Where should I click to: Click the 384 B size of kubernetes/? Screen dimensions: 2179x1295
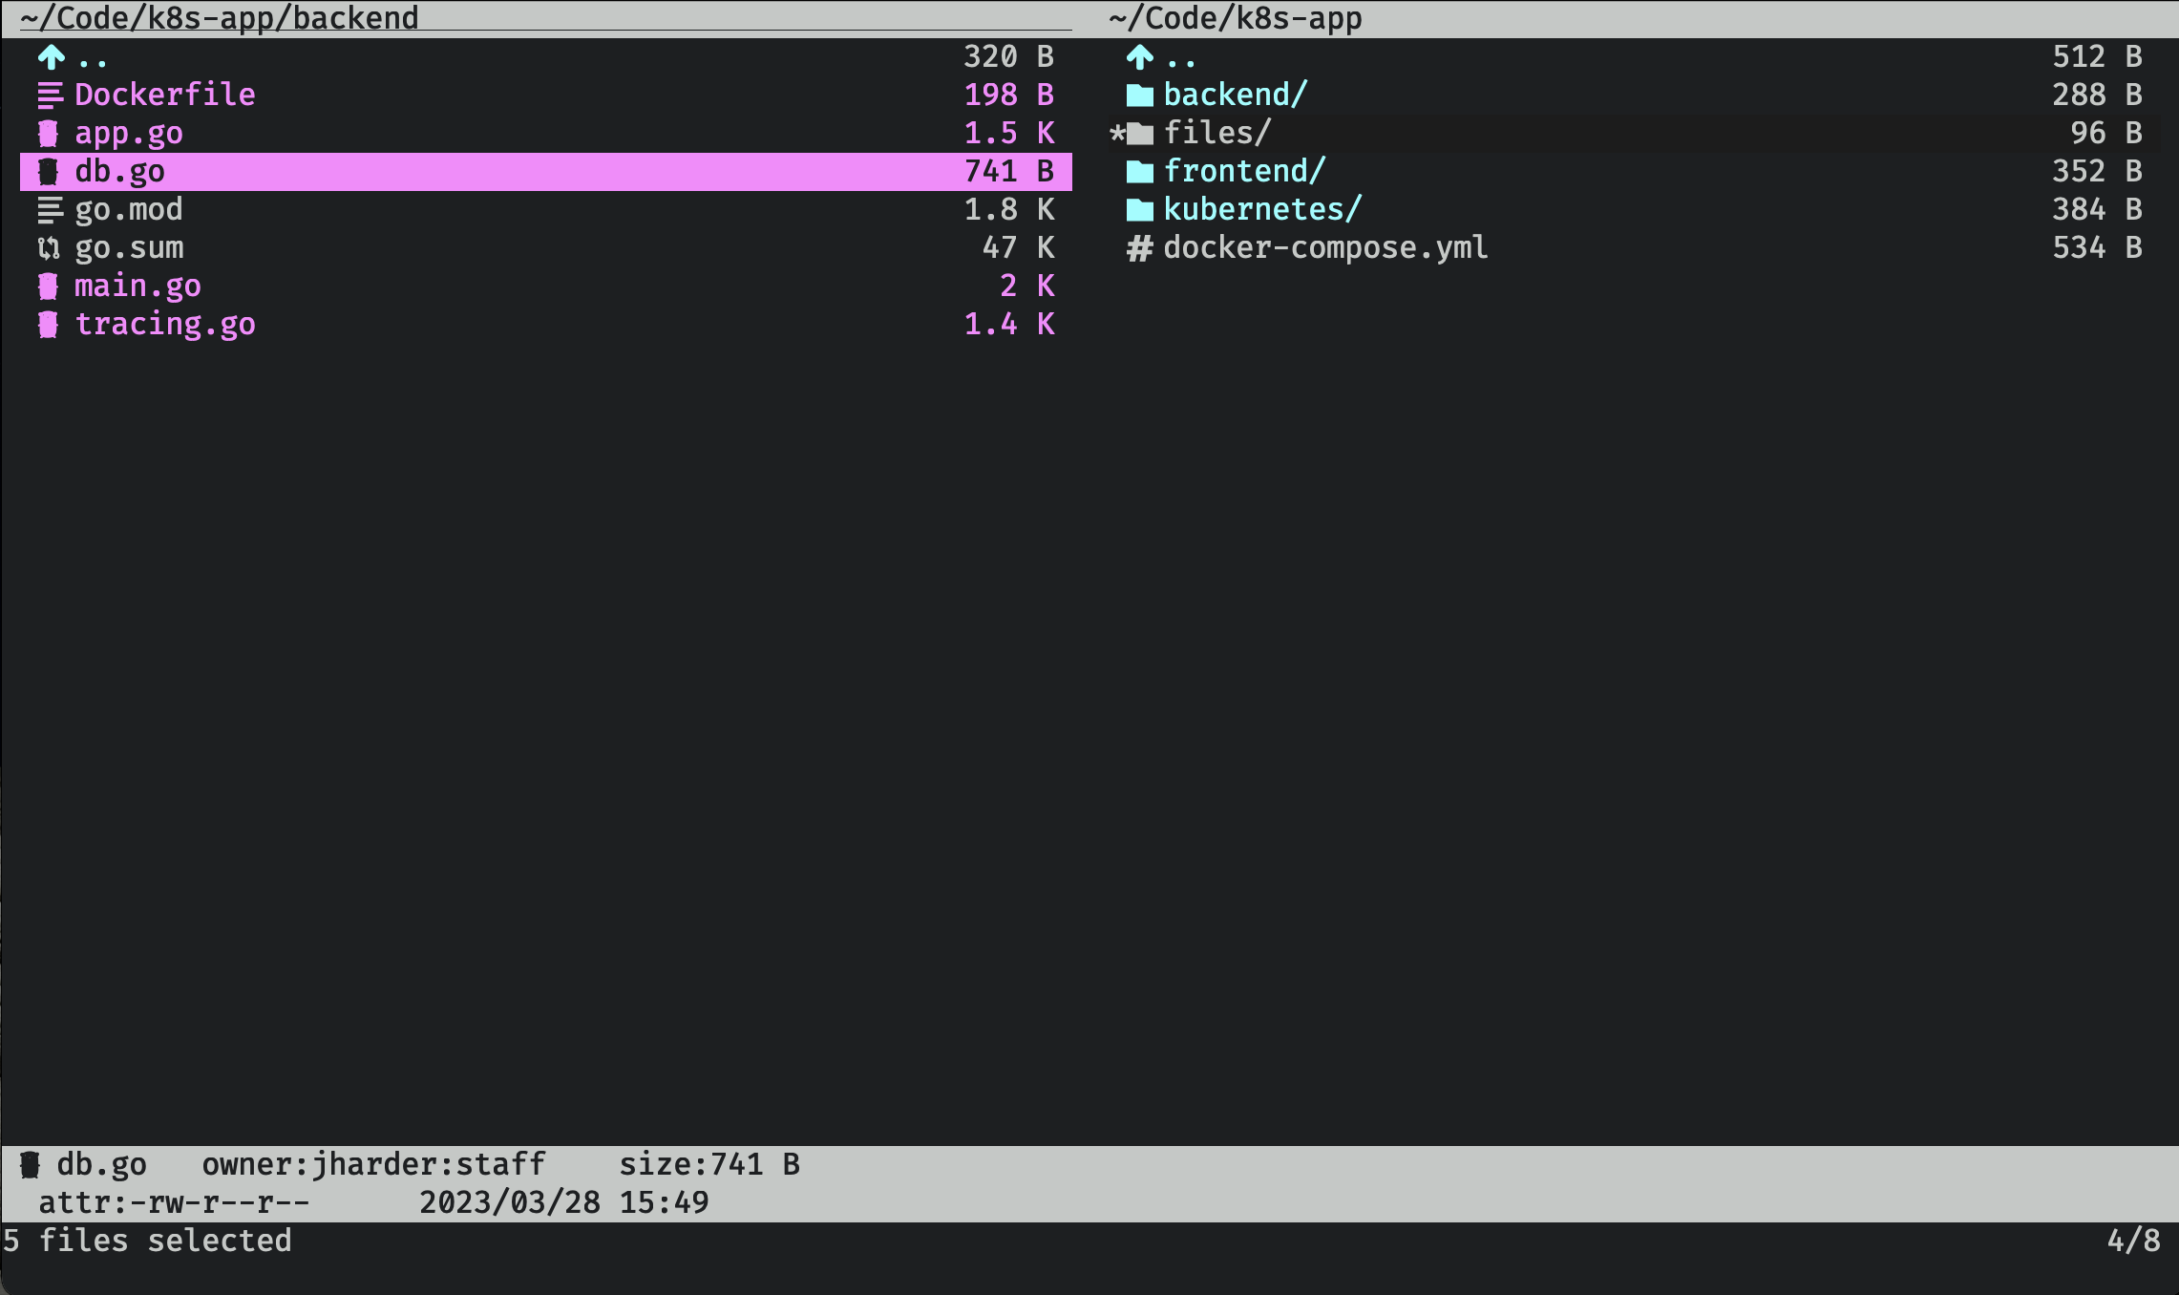[2098, 209]
